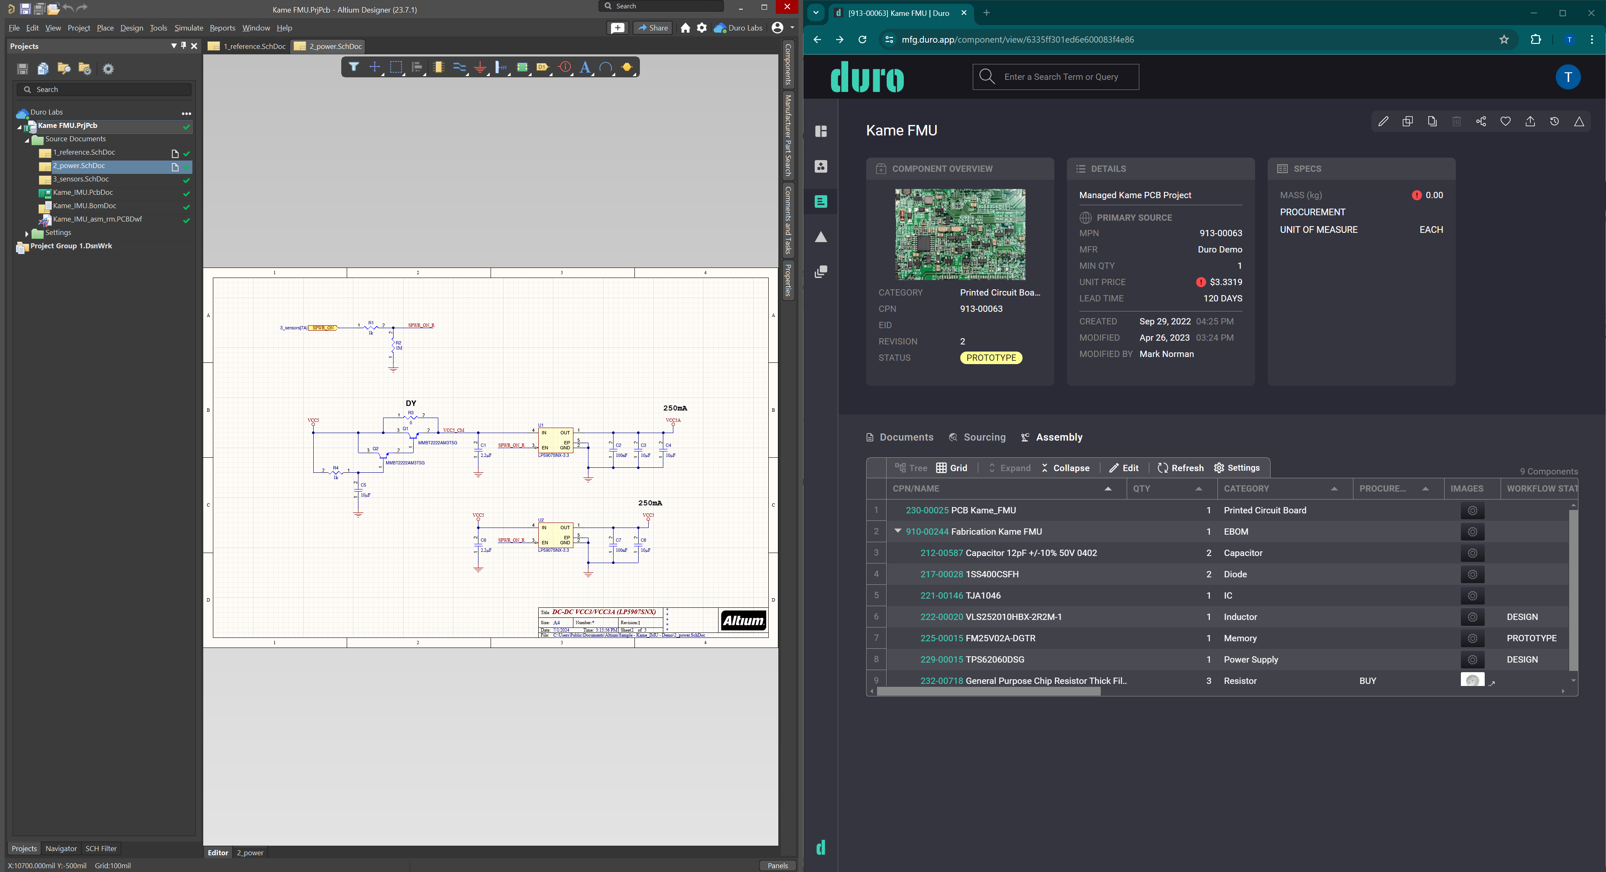Share the Kame FMU component
The width and height of the screenshot is (1606, 872).
pyautogui.click(x=1481, y=122)
